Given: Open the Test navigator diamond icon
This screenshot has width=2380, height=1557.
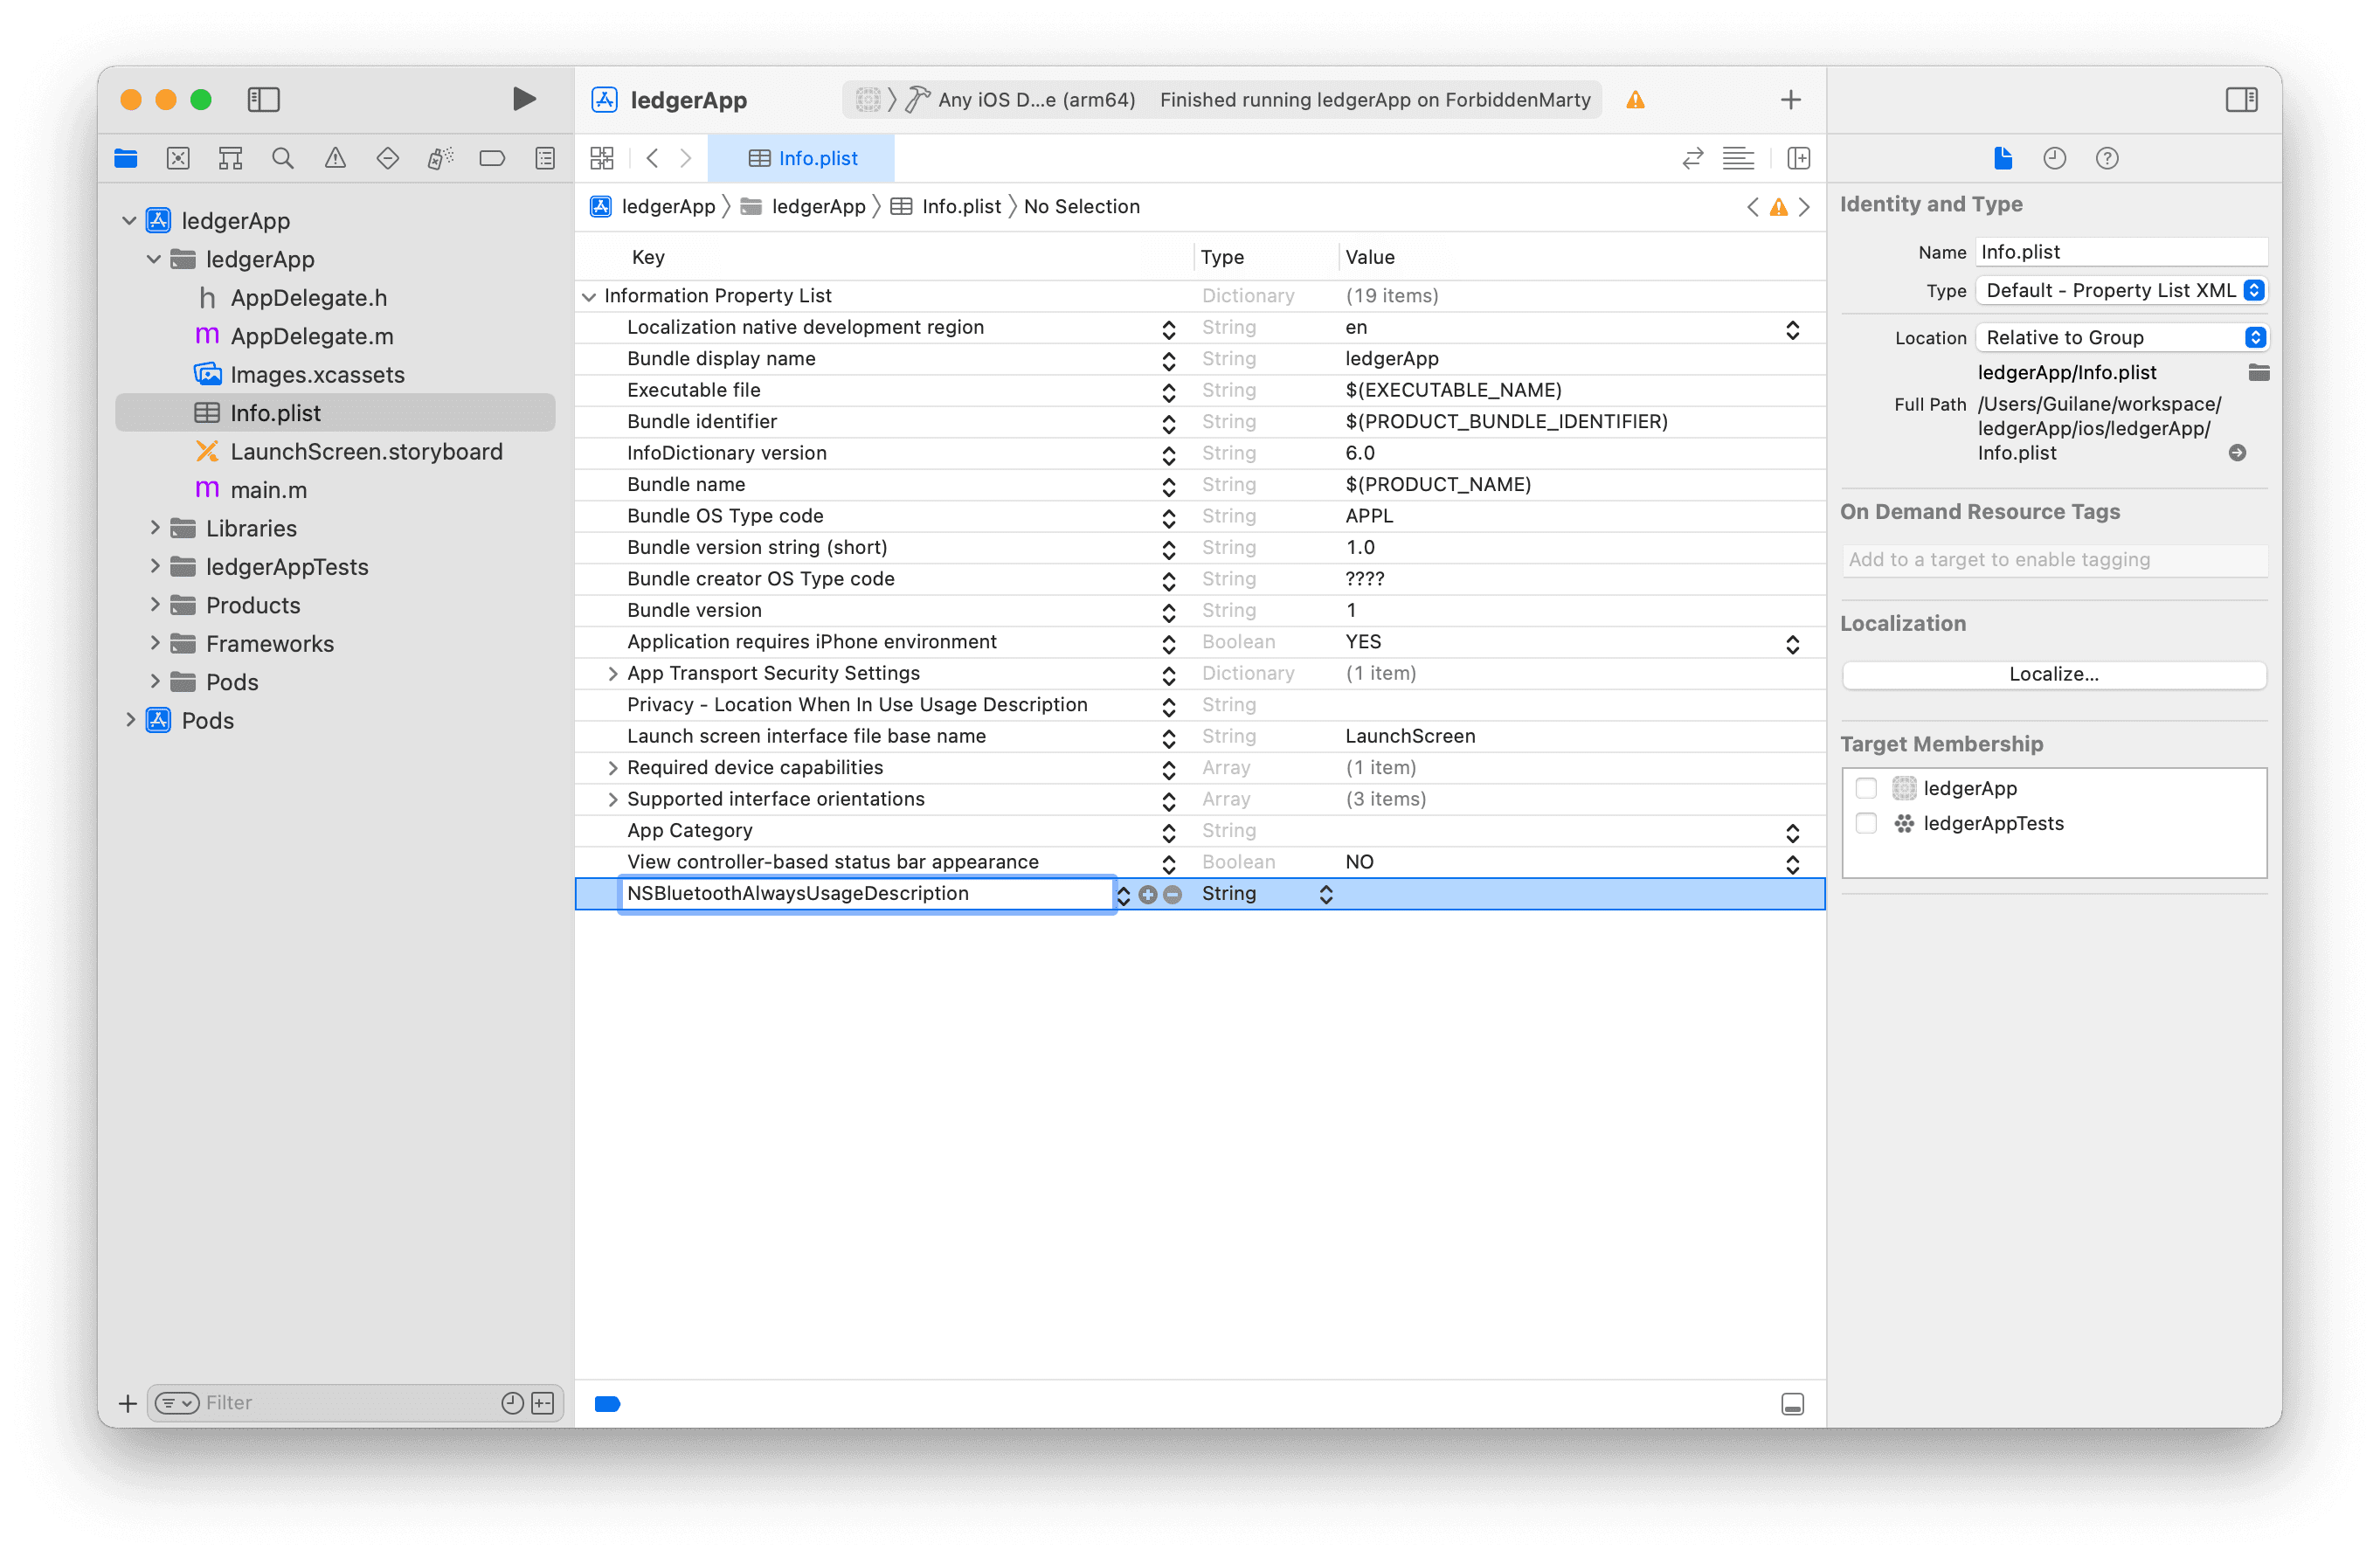Looking at the screenshot, I should coord(387,158).
